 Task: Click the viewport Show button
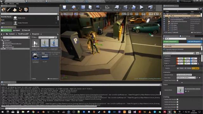coord(81,14)
